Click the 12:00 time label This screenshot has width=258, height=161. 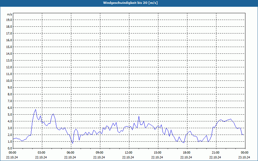pyautogui.click(x=129, y=153)
